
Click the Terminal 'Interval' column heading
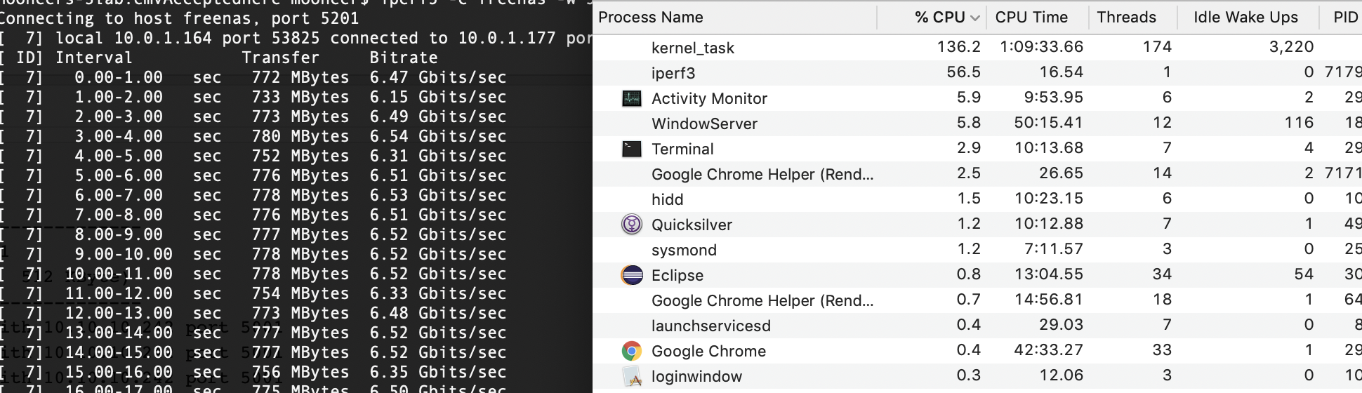(94, 58)
